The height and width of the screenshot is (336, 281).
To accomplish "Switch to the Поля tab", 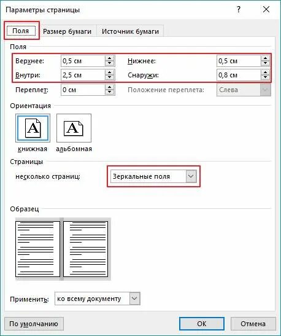I will pos(21,31).
